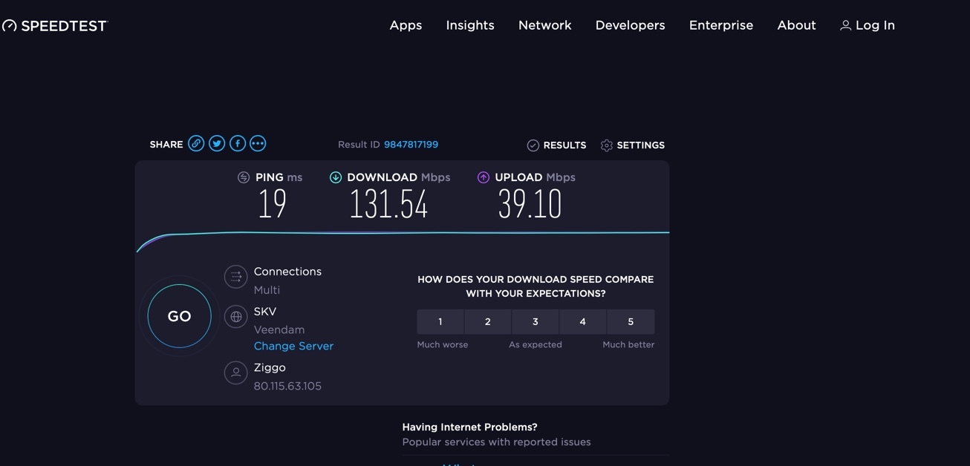Copy the share link icon
This screenshot has height=466, width=970.
[x=196, y=143]
